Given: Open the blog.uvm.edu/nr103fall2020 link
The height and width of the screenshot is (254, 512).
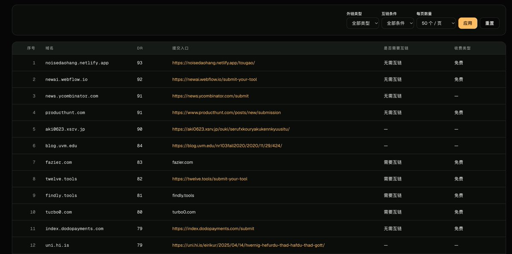Looking at the screenshot, I should 227,146.
